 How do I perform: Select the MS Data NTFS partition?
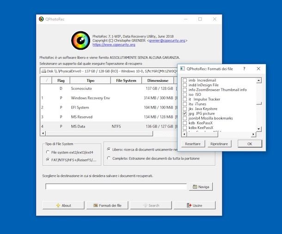click(x=109, y=127)
